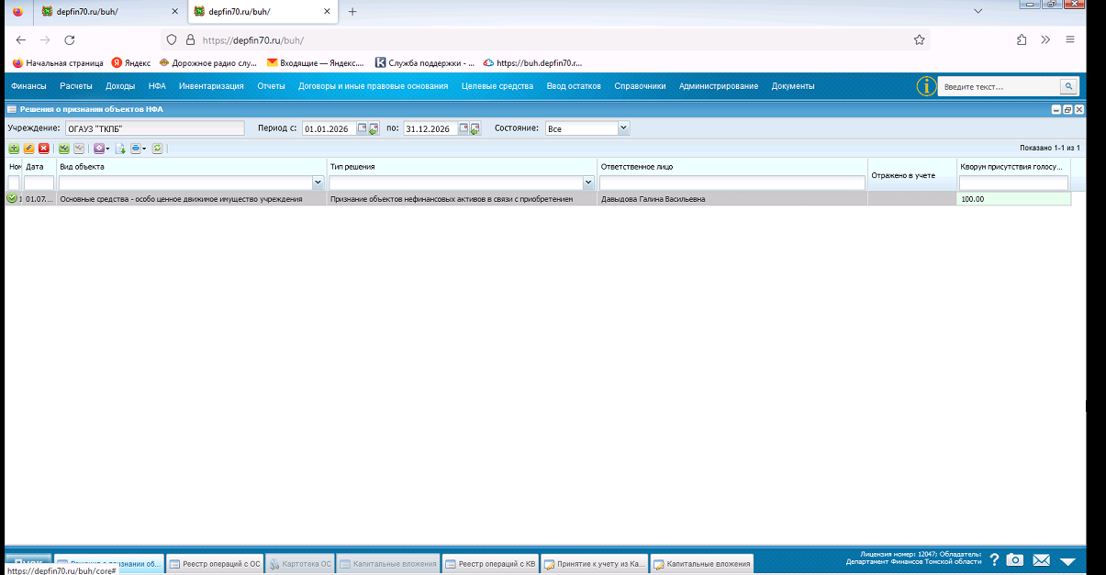Click Firefox bookmark star icon
The height and width of the screenshot is (575, 1106).
[919, 40]
